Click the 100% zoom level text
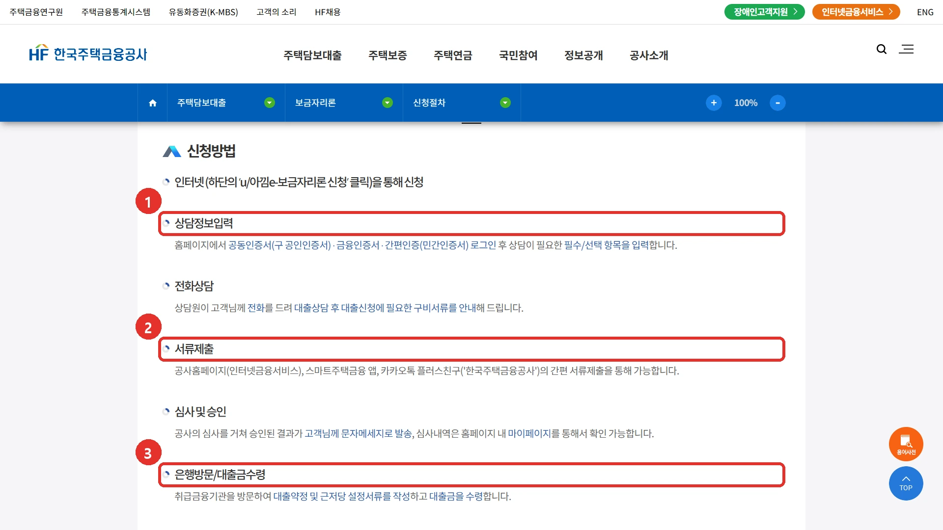The width and height of the screenshot is (943, 530). 746,103
